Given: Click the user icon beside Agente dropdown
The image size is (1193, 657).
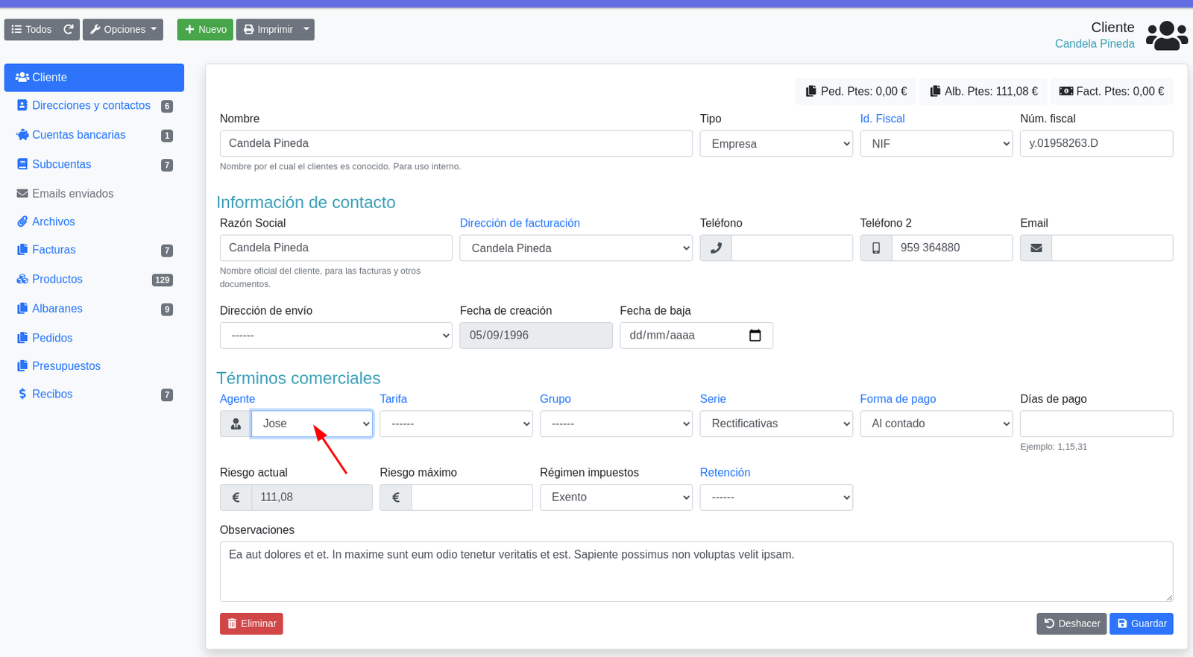Looking at the screenshot, I should 236,424.
